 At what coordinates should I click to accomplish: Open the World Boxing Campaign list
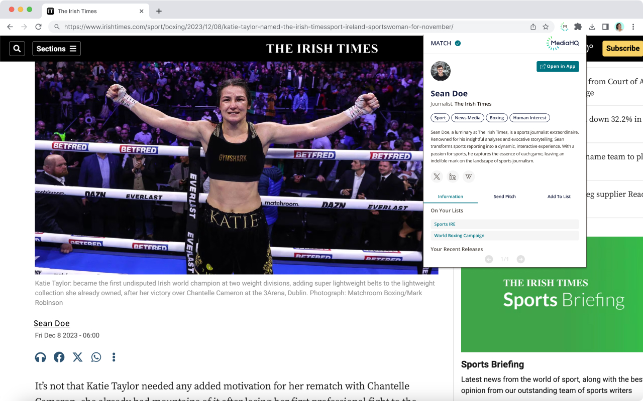coord(505,236)
